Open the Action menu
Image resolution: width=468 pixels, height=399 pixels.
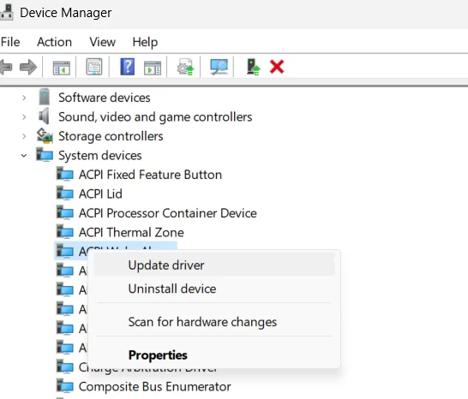(54, 42)
